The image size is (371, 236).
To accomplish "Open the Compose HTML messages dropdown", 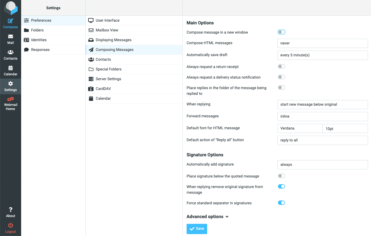I will click(x=322, y=43).
